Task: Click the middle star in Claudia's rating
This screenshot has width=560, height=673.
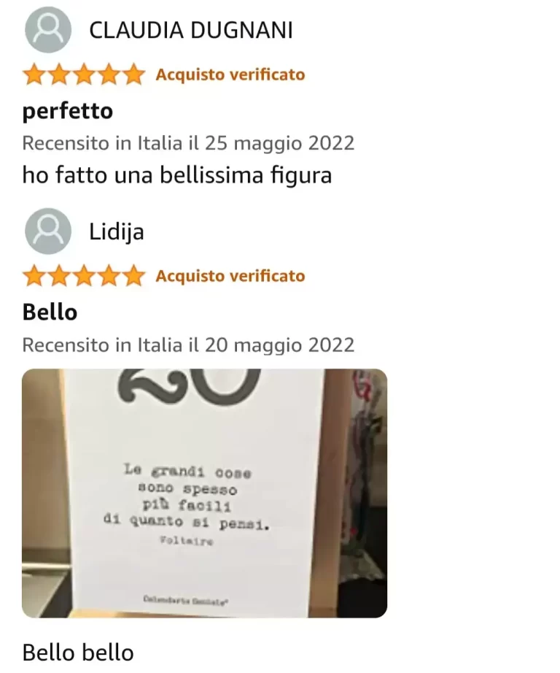Action: (x=84, y=74)
